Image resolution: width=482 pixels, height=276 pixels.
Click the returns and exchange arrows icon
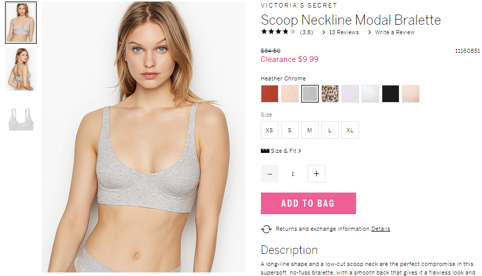click(x=266, y=229)
